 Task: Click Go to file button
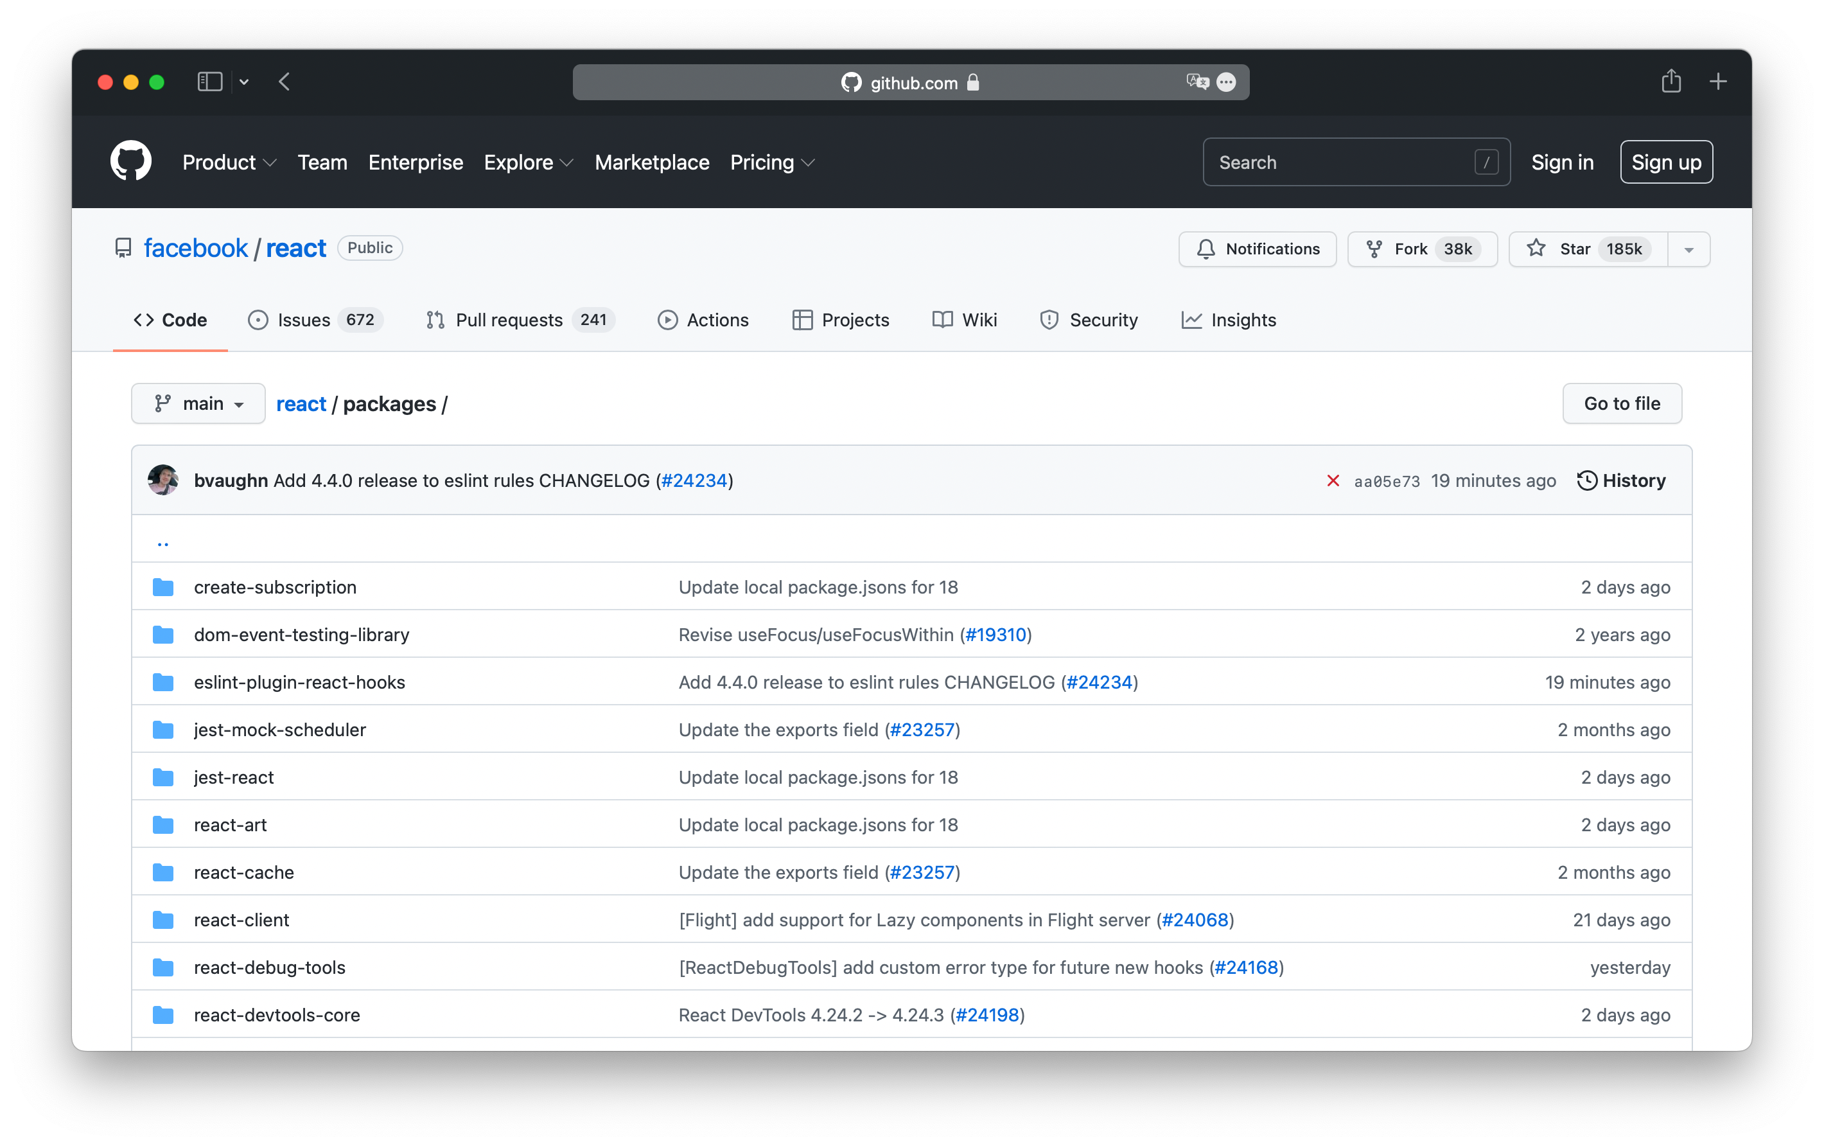coord(1622,403)
